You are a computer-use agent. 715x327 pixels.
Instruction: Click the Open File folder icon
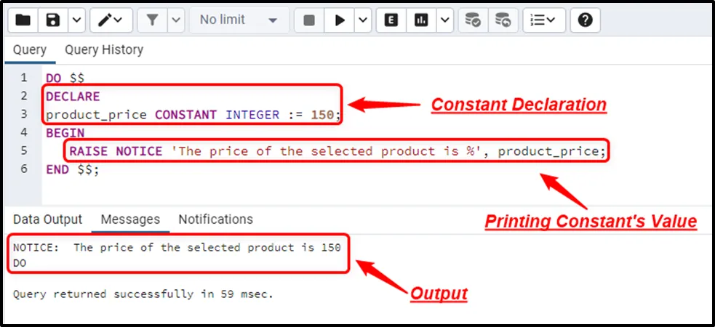click(x=23, y=20)
